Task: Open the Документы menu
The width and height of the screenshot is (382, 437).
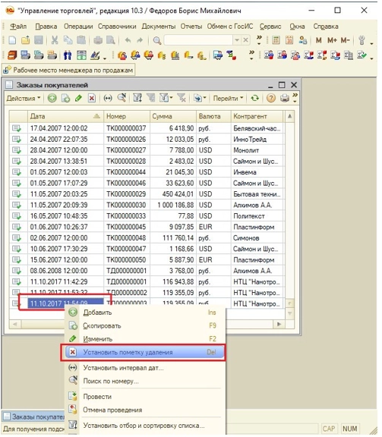Action: point(159,27)
